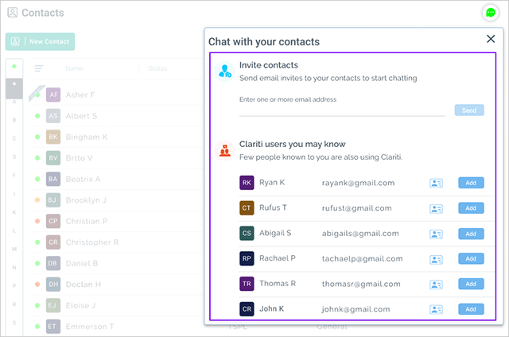
Task: Close the Chat with your contacts panel
Action: pyautogui.click(x=491, y=39)
